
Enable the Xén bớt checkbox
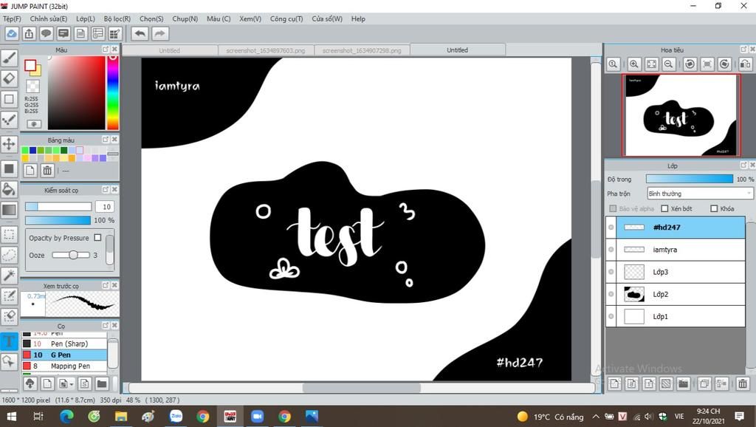tap(664, 208)
